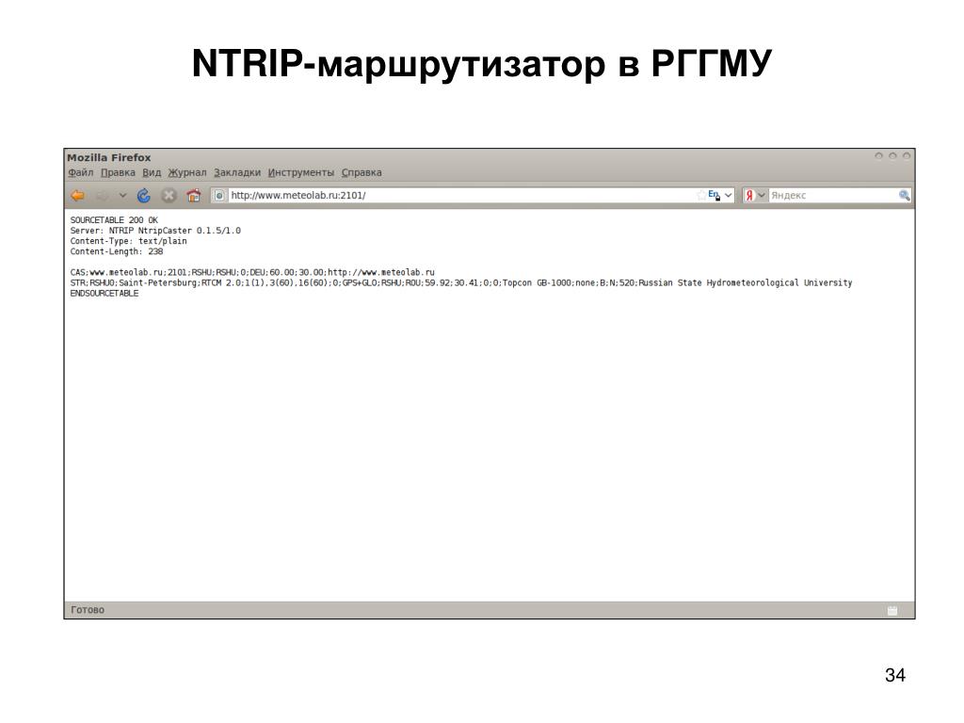This screenshot has height=723, width=964.
Task: Click the leftmost window control button
Action: [x=878, y=156]
